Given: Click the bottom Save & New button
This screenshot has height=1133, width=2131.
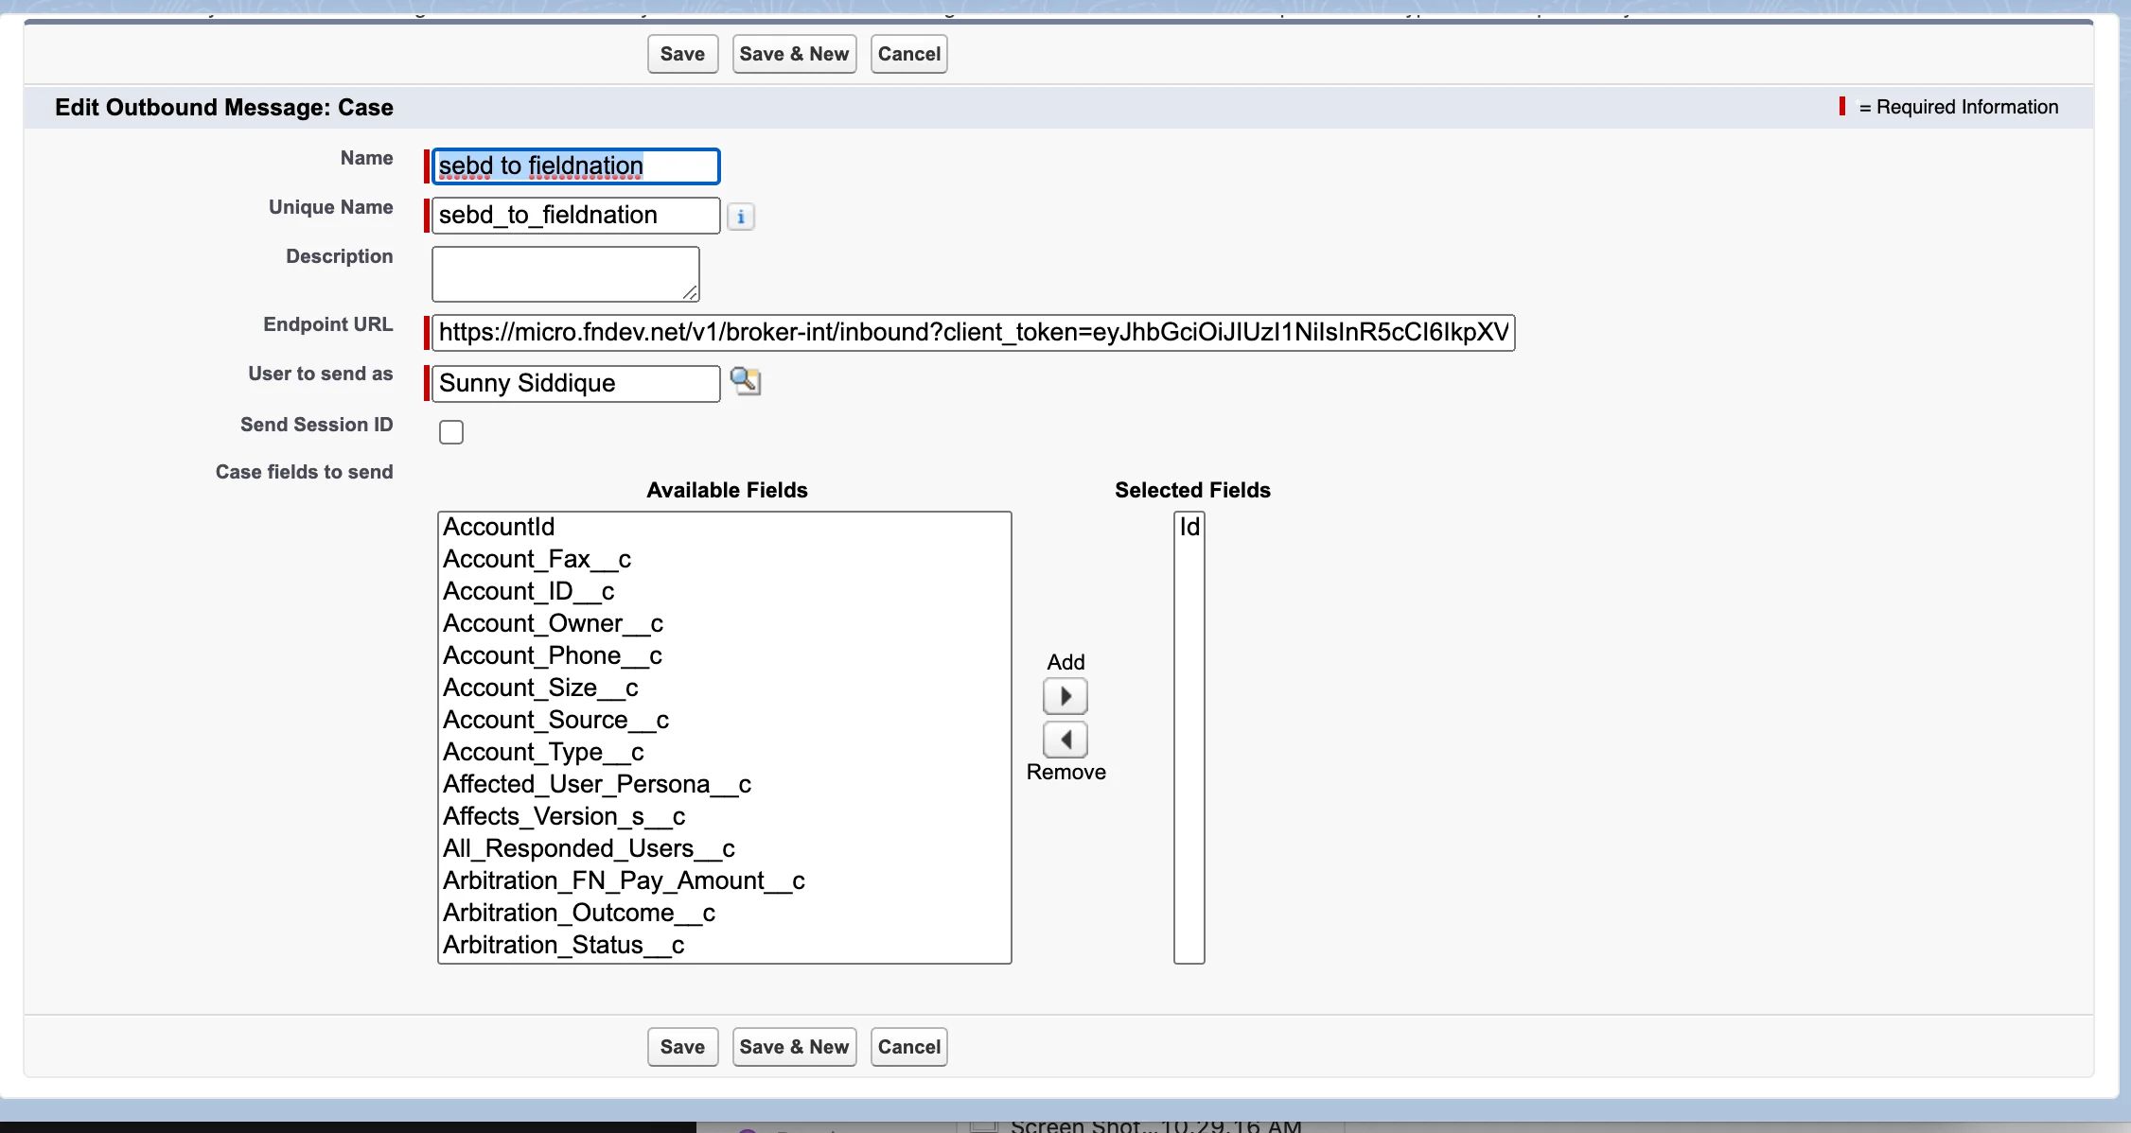Looking at the screenshot, I should click(794, 1047).
